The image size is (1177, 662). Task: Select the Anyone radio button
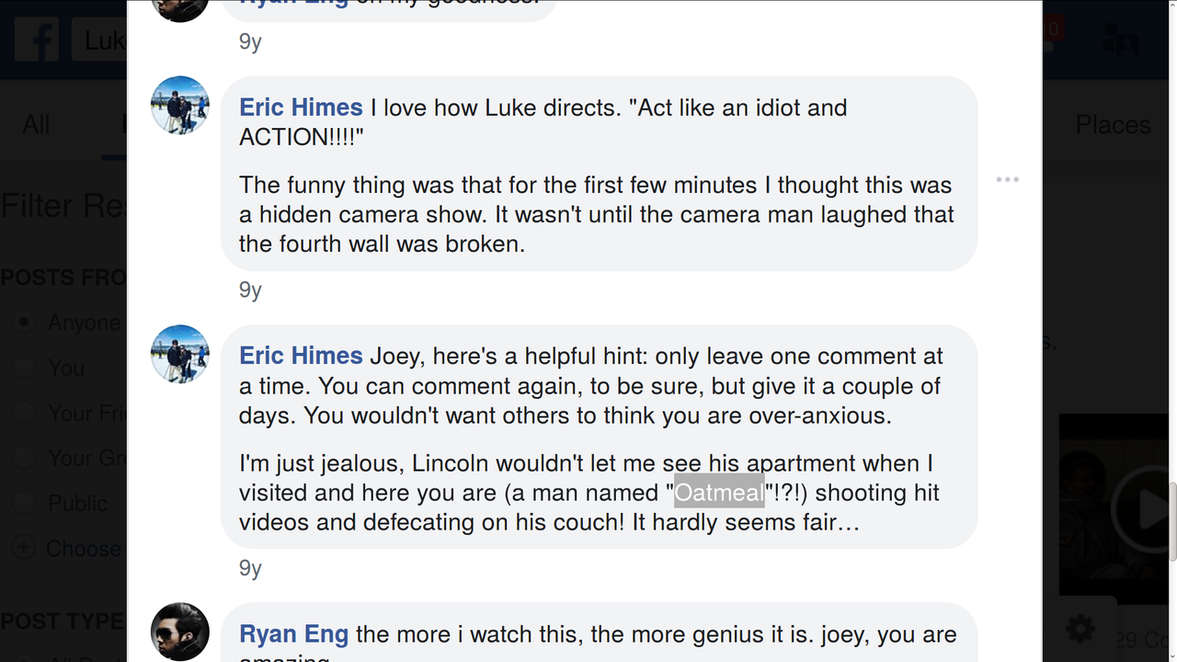tap(25, 323)
